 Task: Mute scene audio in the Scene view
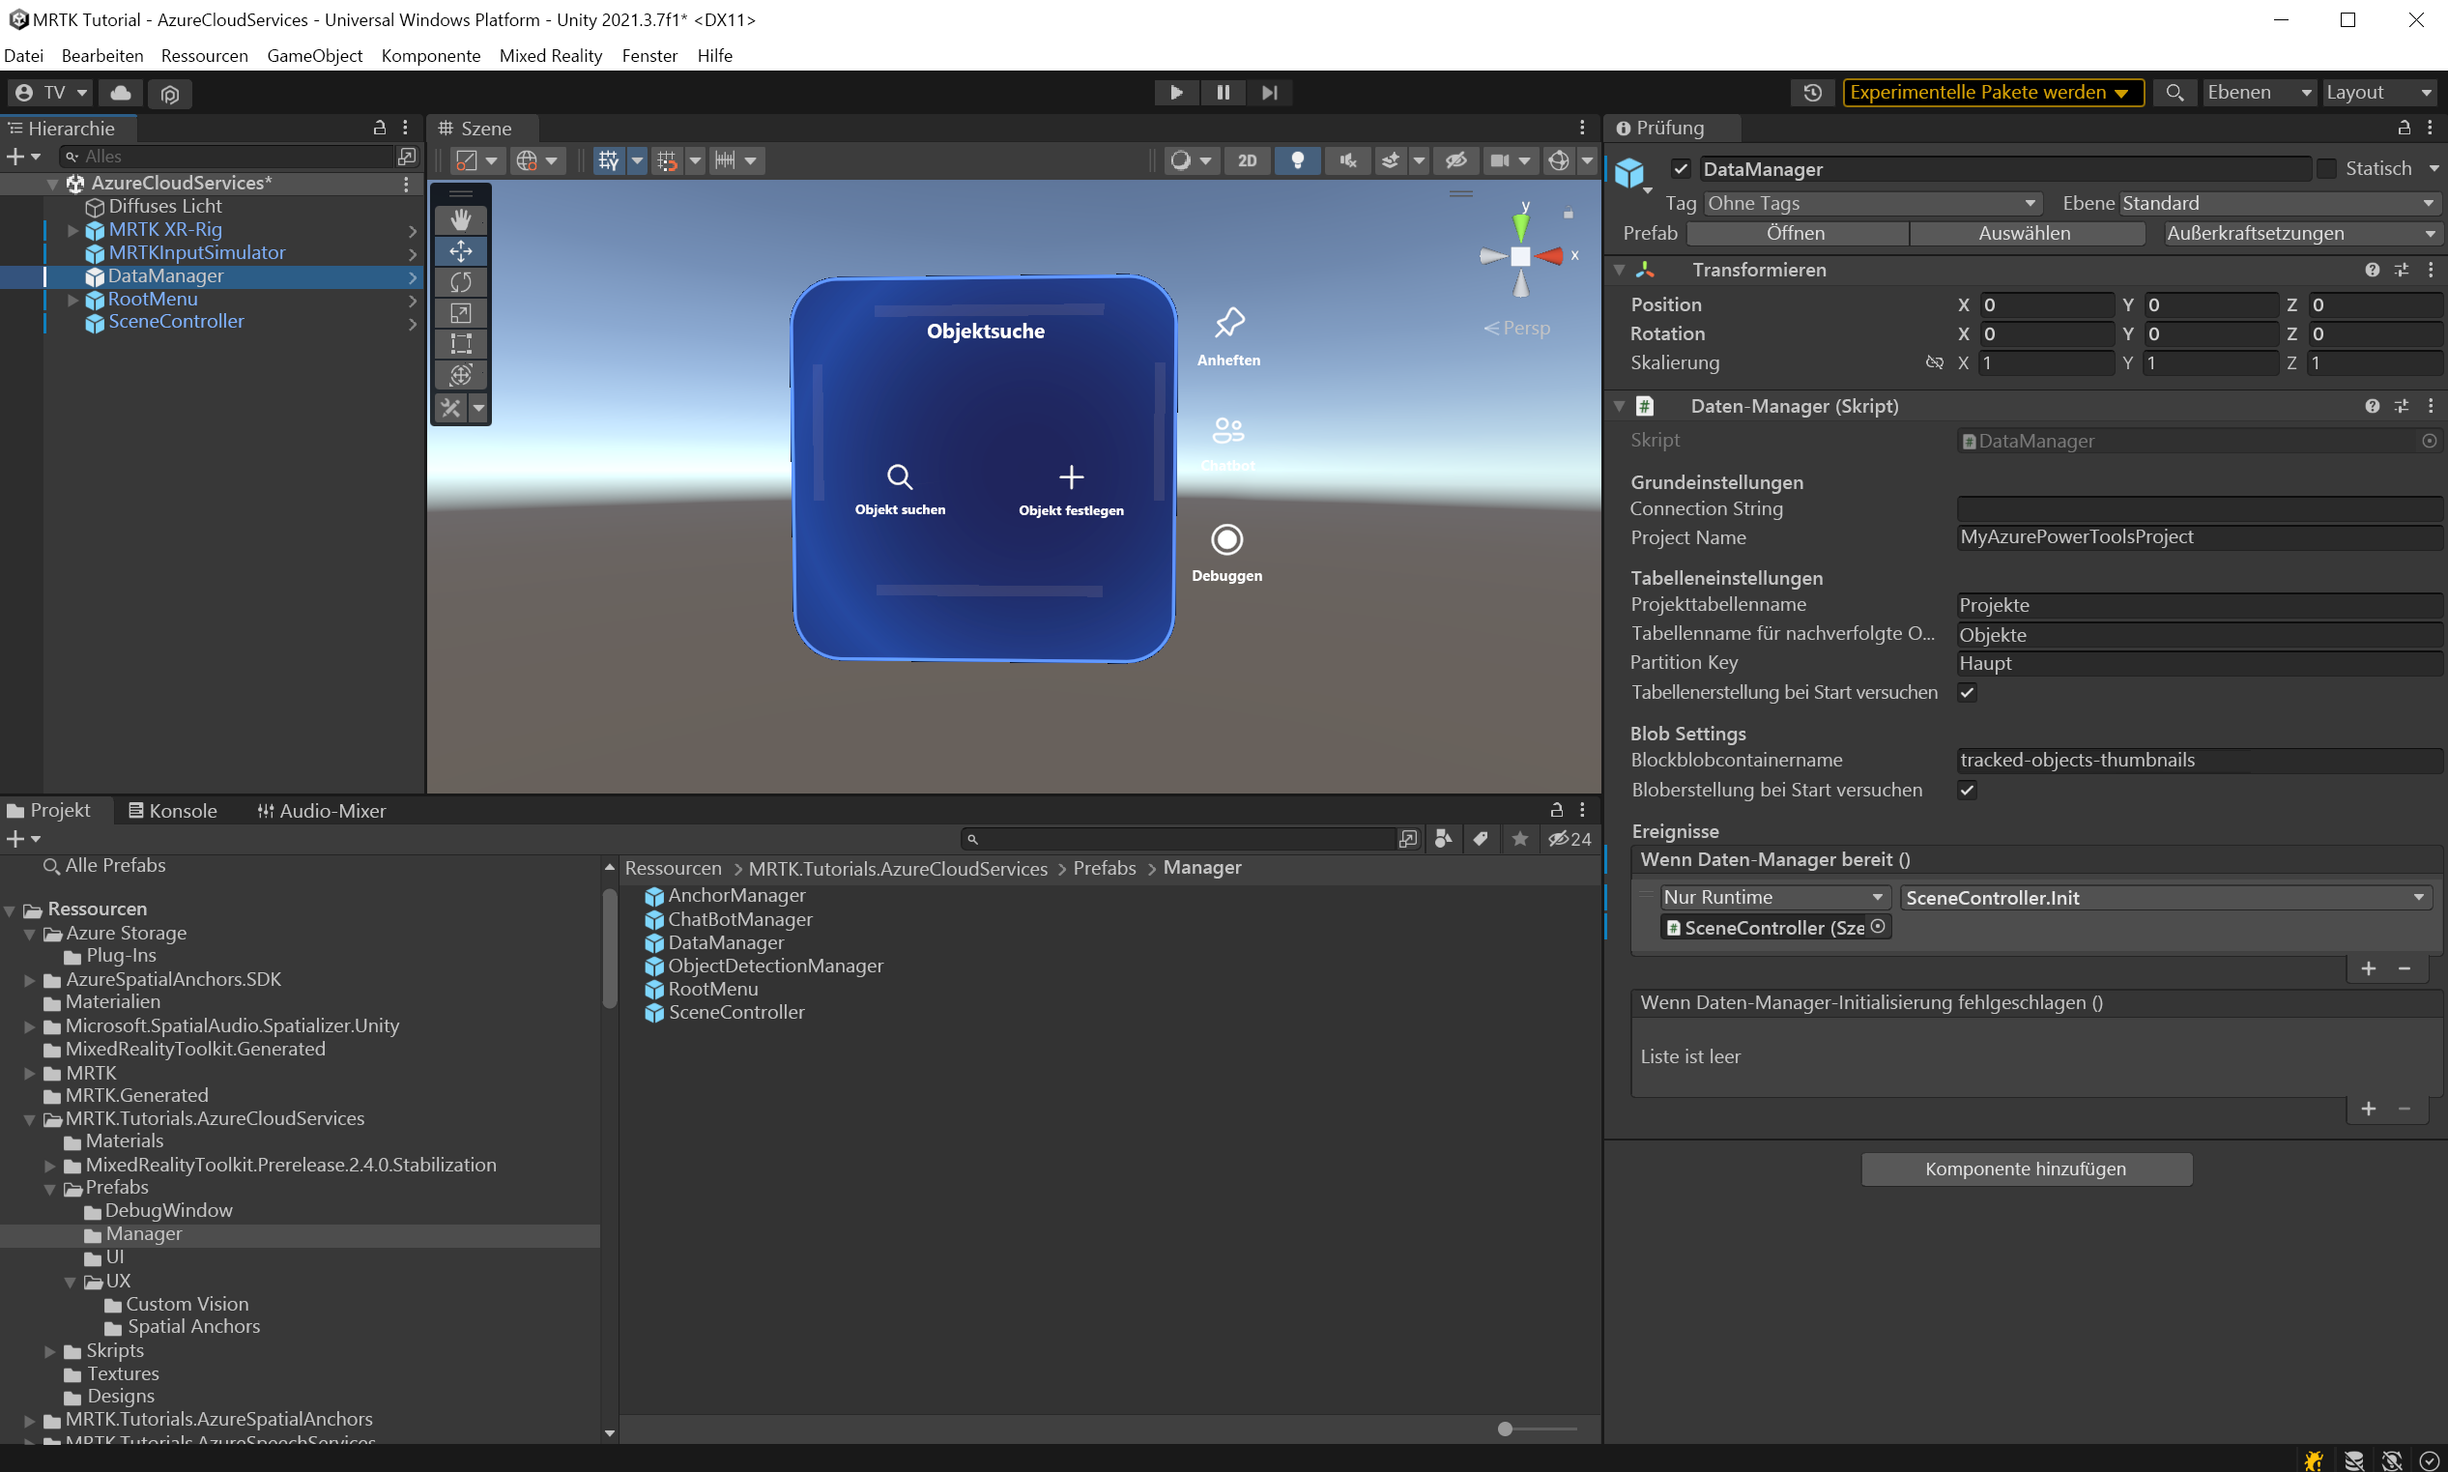1347,159
